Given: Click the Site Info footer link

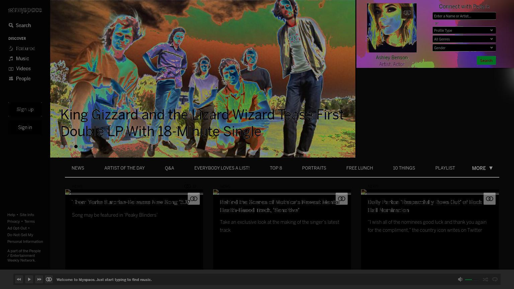Looking at the screenshot, I should click(x=27, y=215).
